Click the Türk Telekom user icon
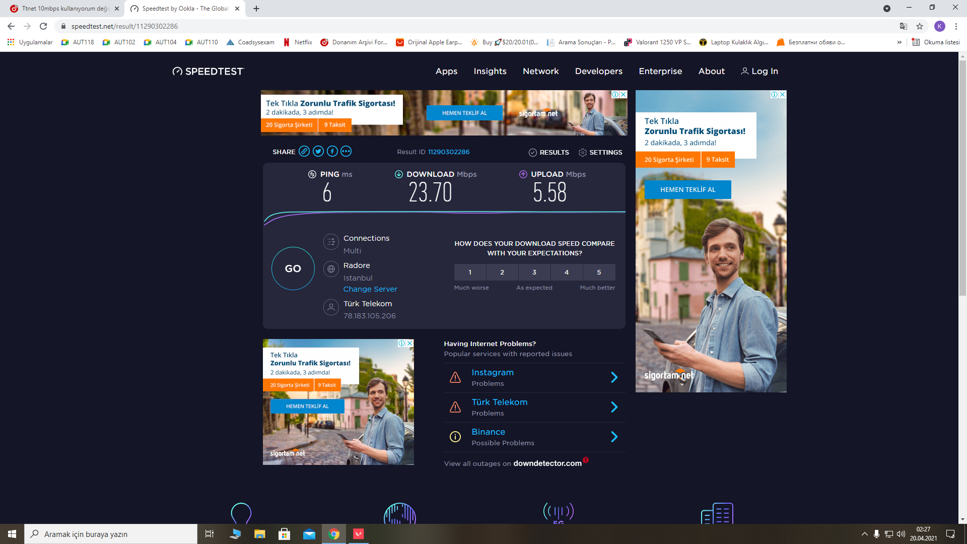This screenshot has width=967, height=544. [x=331, y=307]
